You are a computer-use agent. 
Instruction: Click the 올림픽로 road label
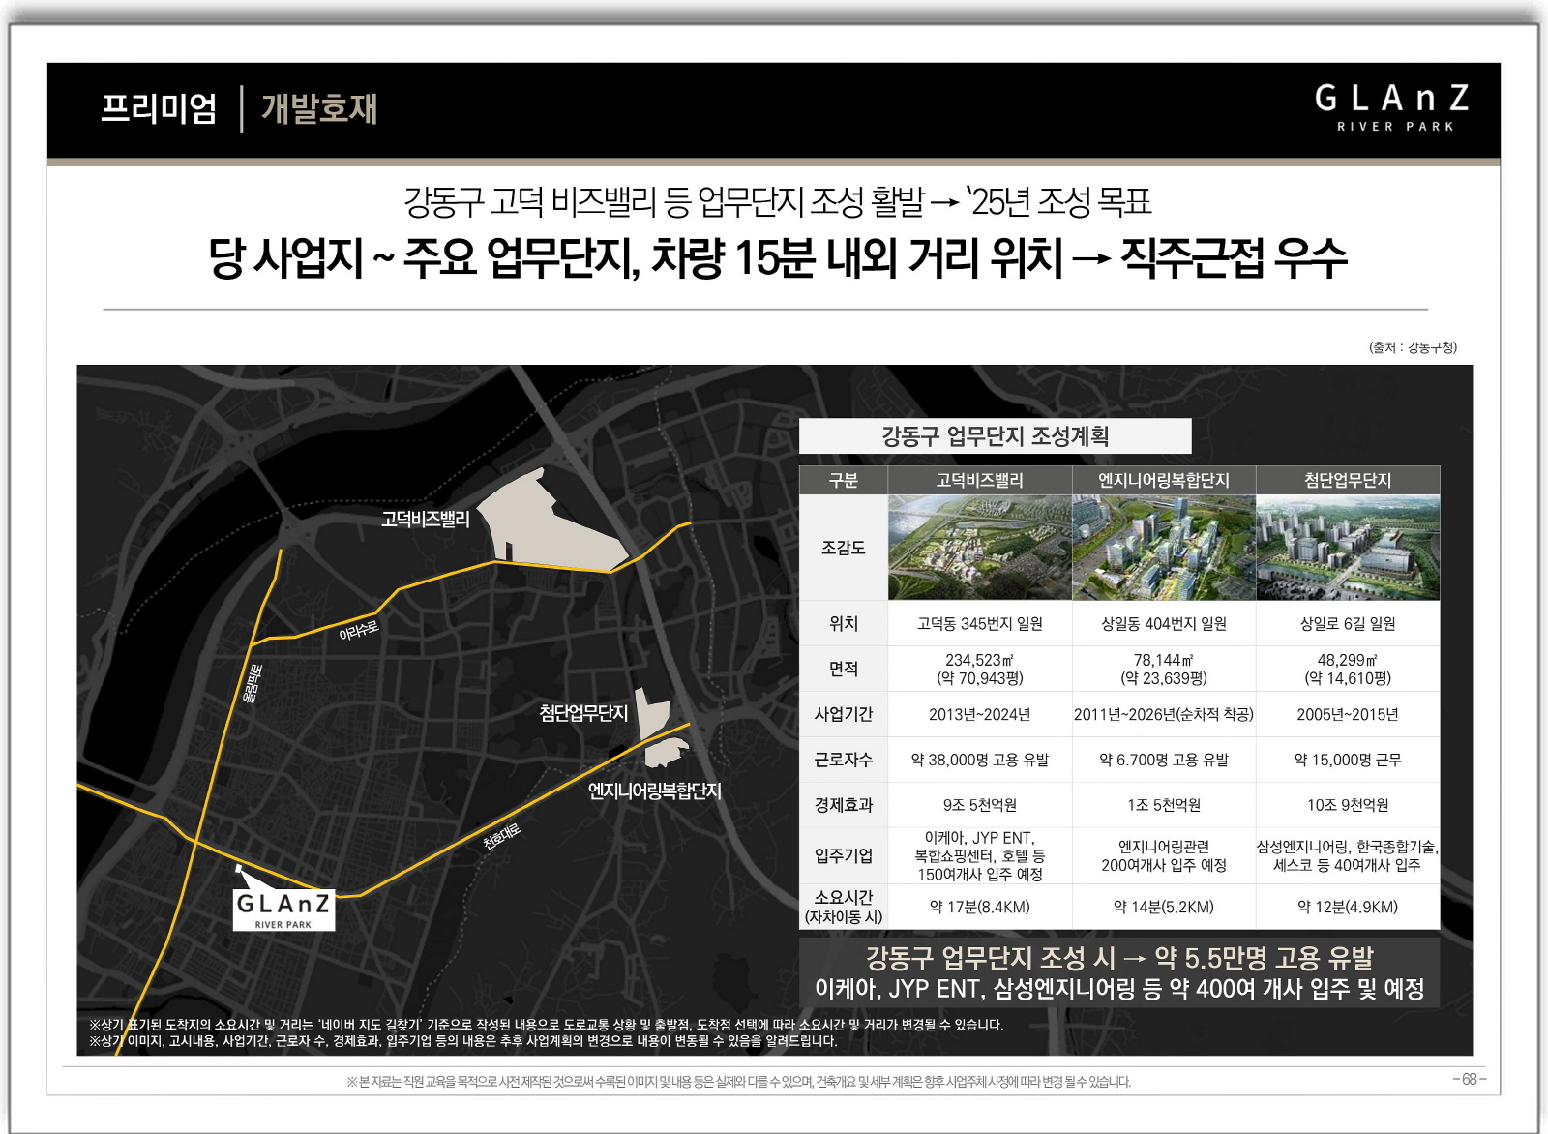click(x=251, y=682)
